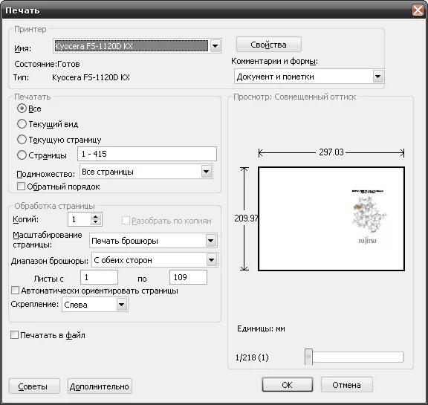Screen dimensions: 428x405
Task: Click the Советы button
Action: (34, 386)
